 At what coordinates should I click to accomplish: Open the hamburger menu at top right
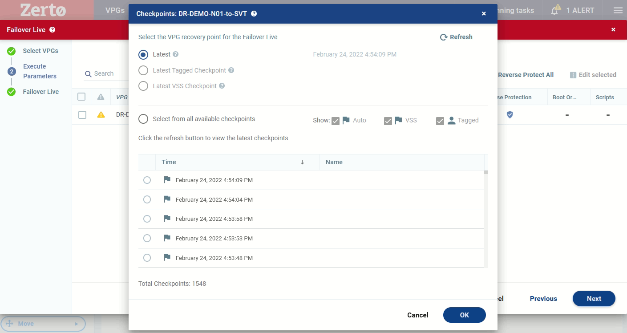click(618, 10)
